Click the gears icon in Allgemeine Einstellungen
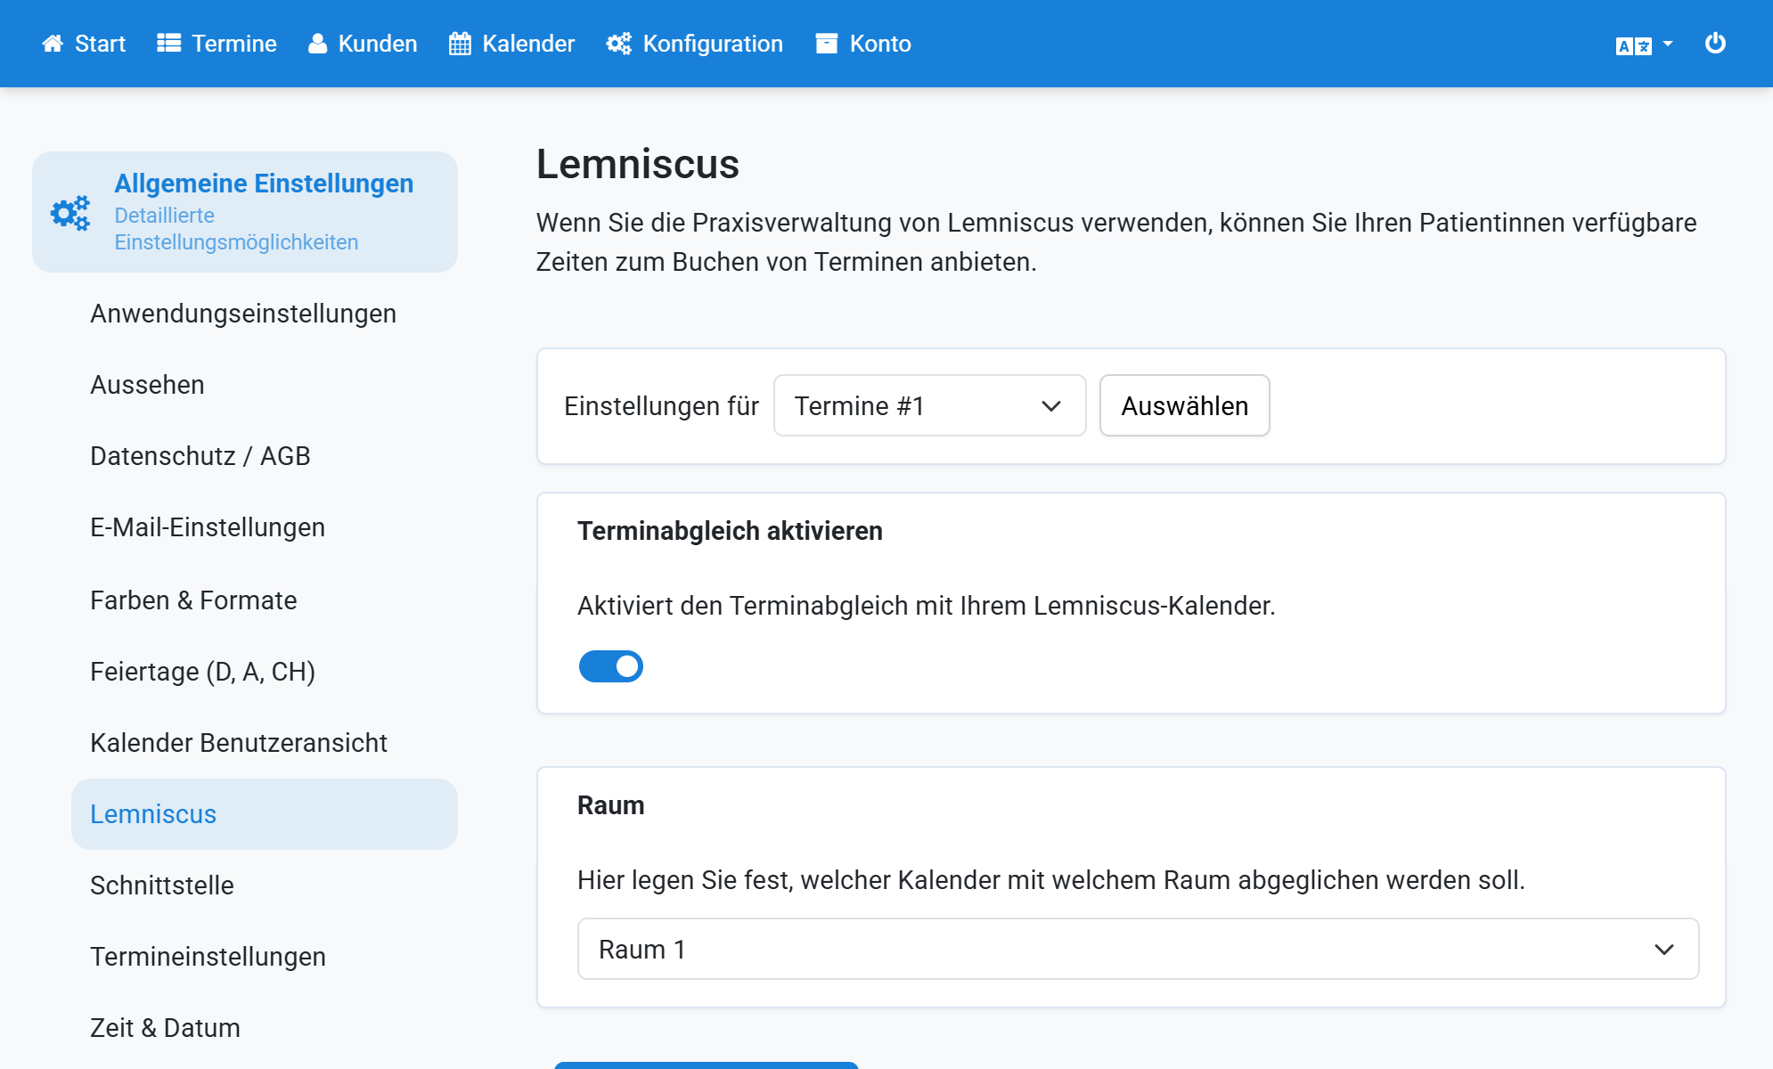 pos(70,213)
